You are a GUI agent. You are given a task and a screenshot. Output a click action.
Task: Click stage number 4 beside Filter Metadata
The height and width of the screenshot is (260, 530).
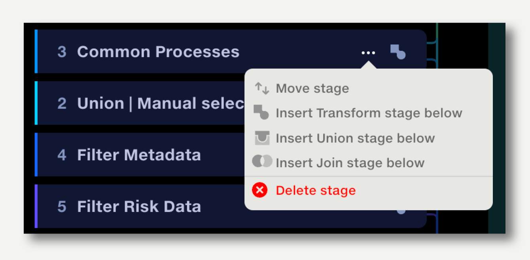point(62,155)
